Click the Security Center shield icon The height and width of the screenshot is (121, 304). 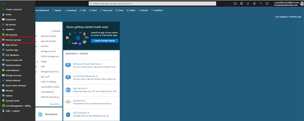pos(3,101)
